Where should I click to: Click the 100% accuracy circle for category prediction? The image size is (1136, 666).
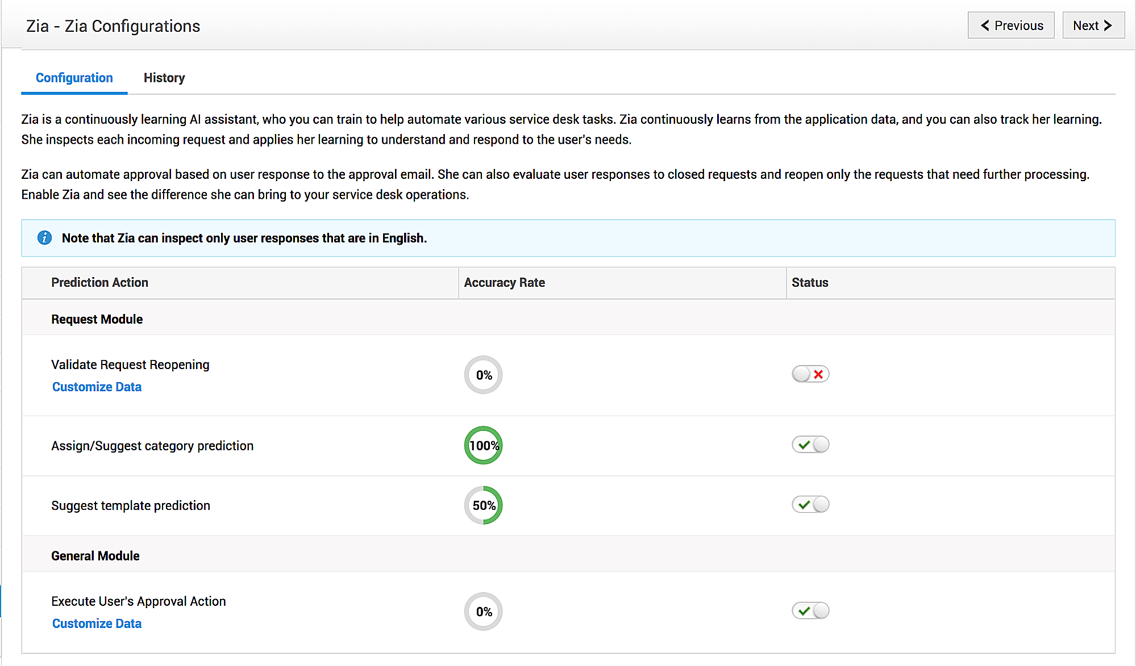tap(483, 446)
